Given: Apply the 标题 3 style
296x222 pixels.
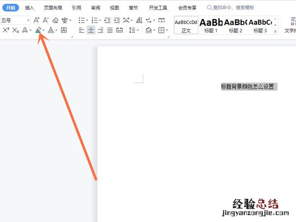Looking at the screenshot, I should [x=260, y=25].
